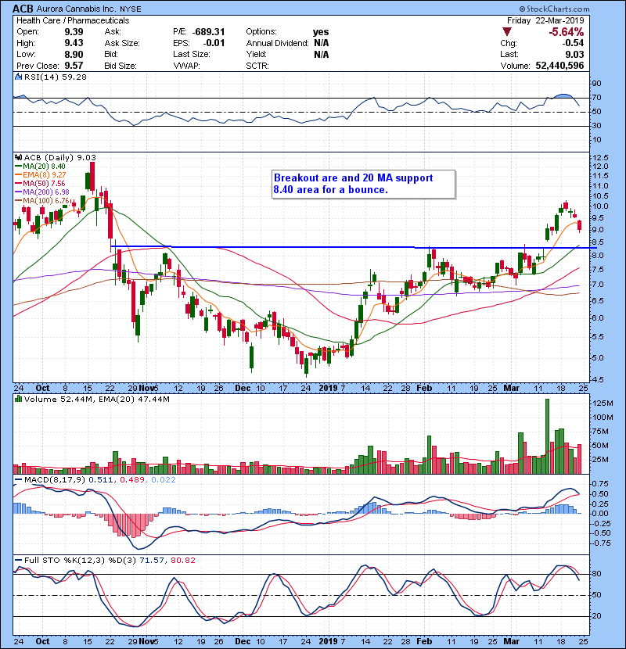626x649 pixels.
Task: Click the MACD value 0.511
Action: click(101, 480)
